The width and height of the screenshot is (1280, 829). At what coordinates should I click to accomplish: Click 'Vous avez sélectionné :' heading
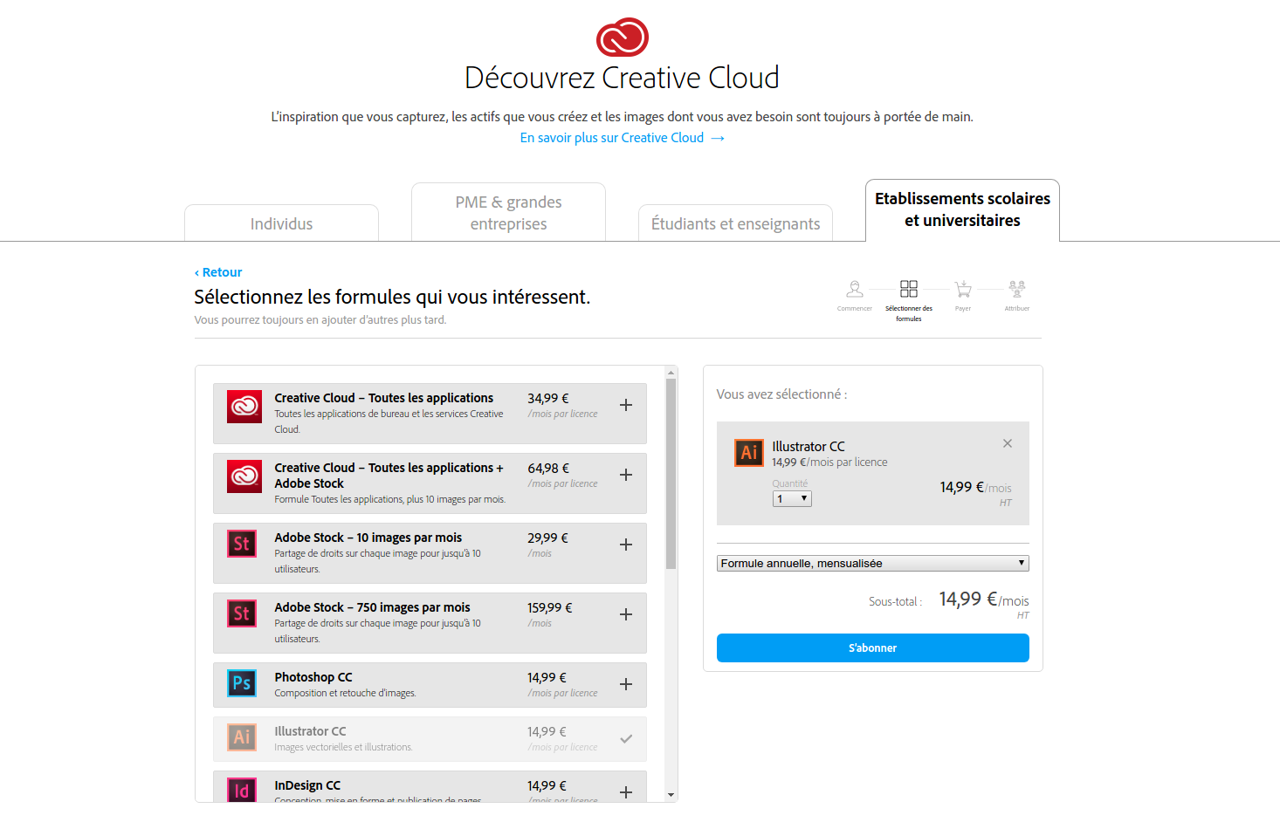tap(781, 394)
